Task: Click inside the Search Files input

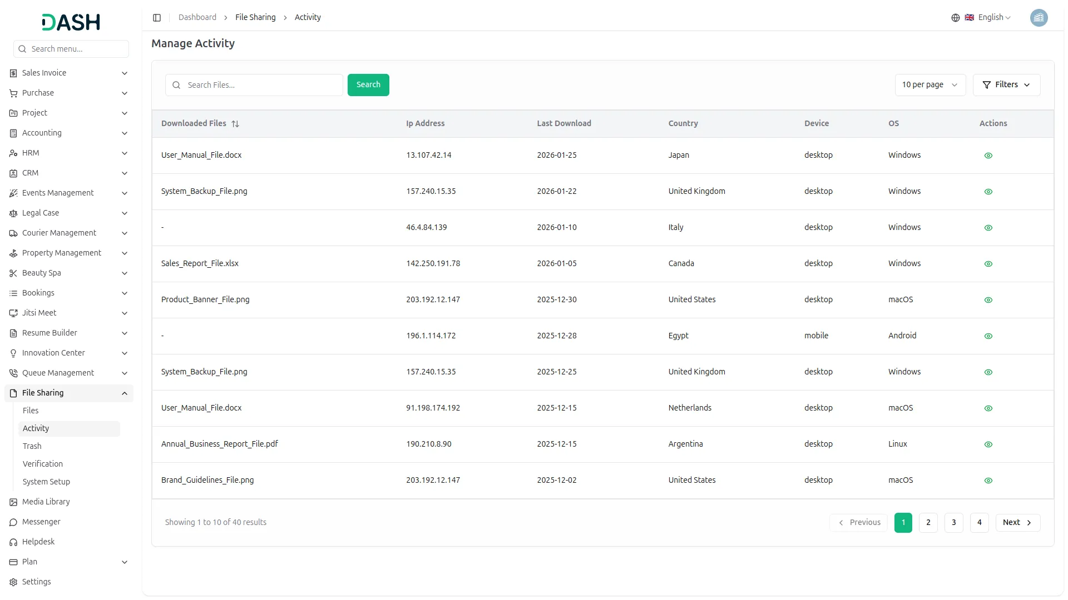Action: coord(254,84)
